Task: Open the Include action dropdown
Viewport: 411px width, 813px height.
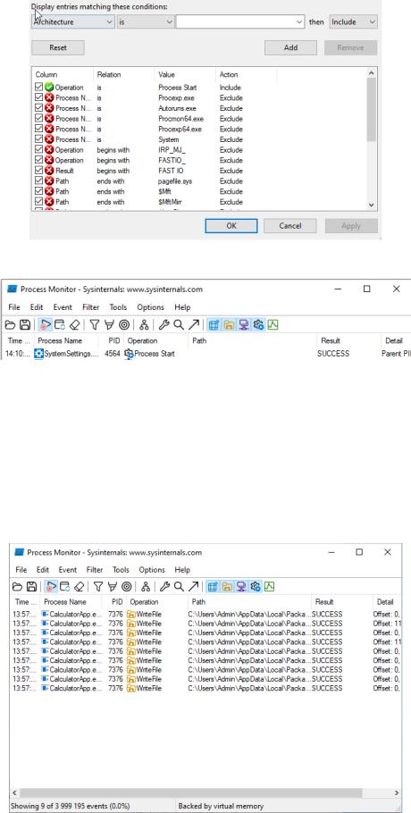Action: click(x=354, y=21)
